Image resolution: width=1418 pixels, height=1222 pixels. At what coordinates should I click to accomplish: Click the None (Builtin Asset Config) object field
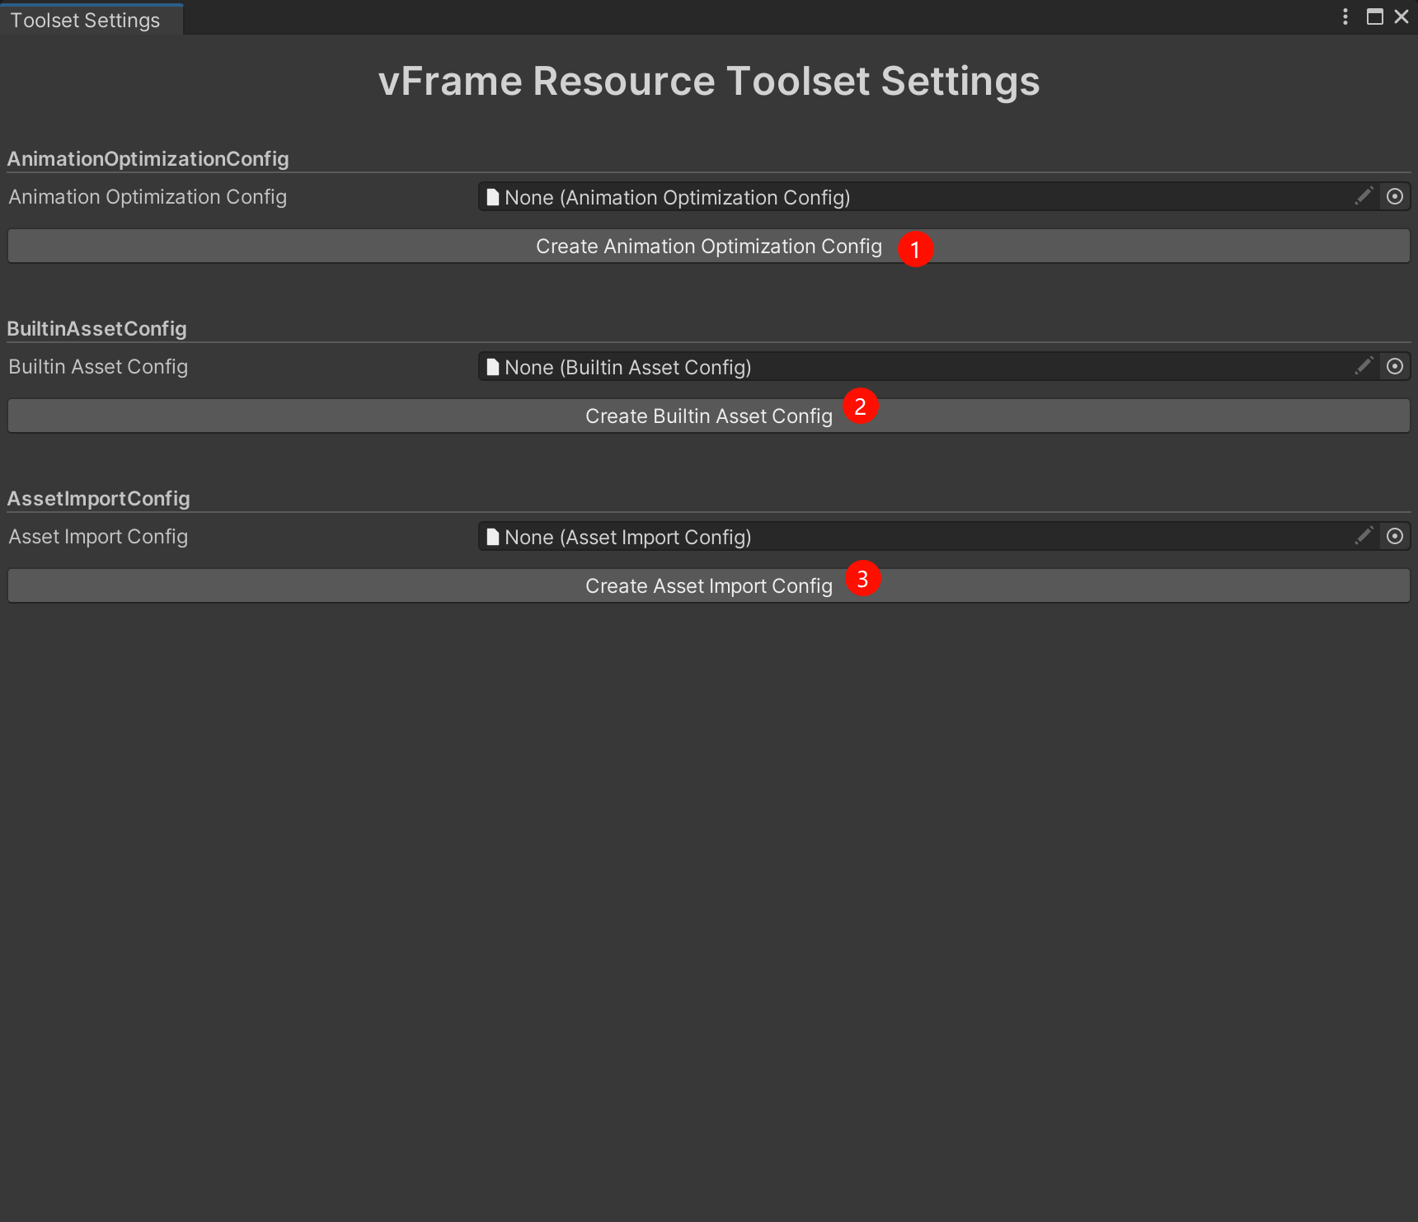(907, 367)
